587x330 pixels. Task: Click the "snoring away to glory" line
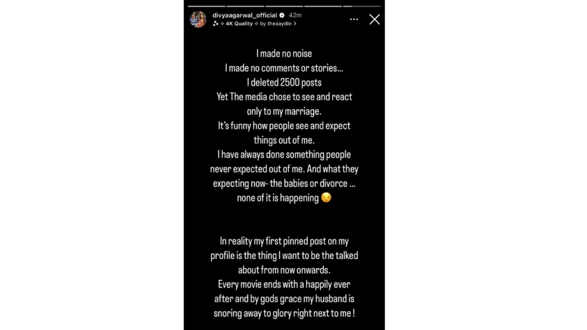tap(284, 313)
